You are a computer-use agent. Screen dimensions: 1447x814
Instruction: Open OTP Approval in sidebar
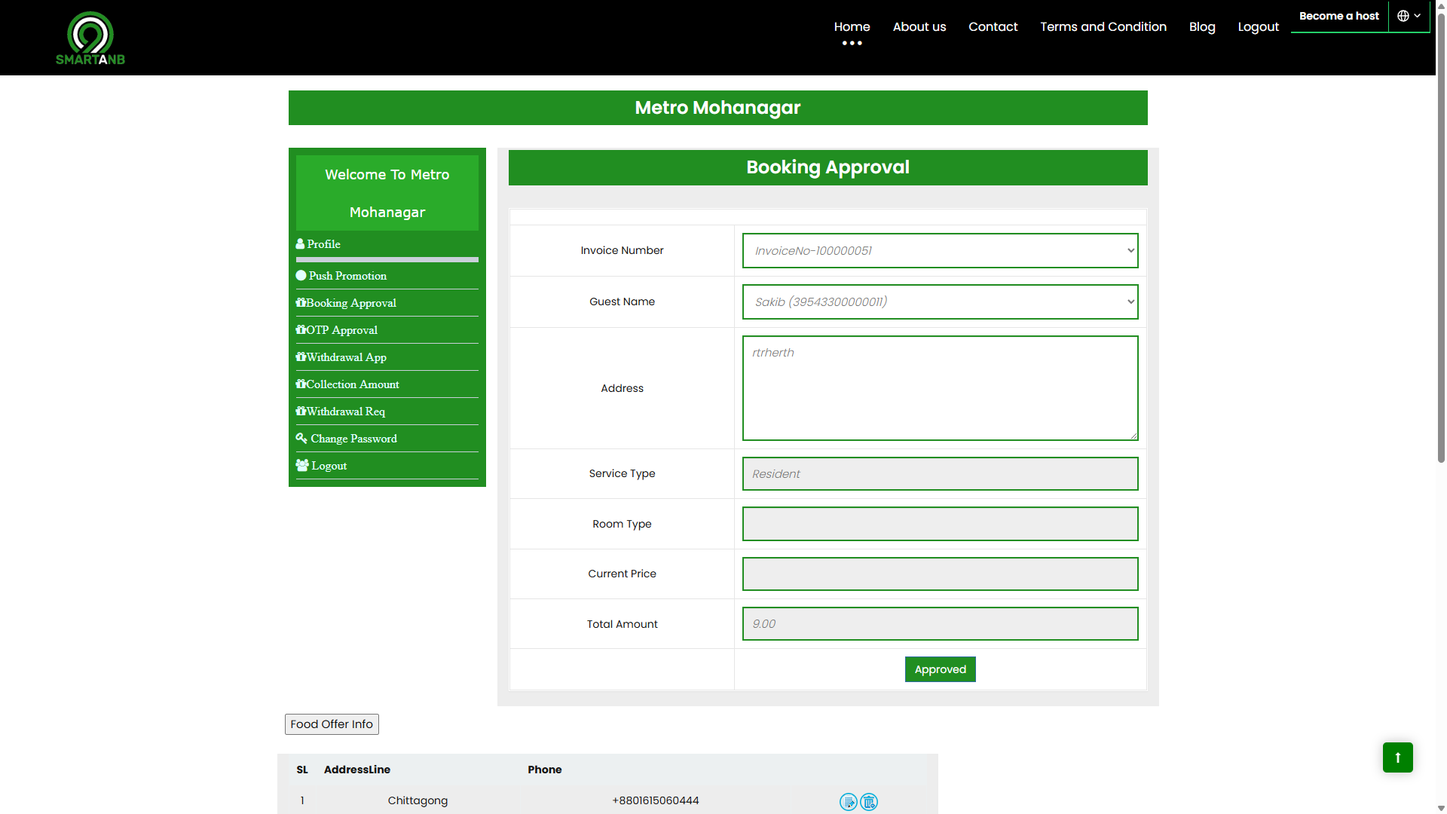pos(341,330)
